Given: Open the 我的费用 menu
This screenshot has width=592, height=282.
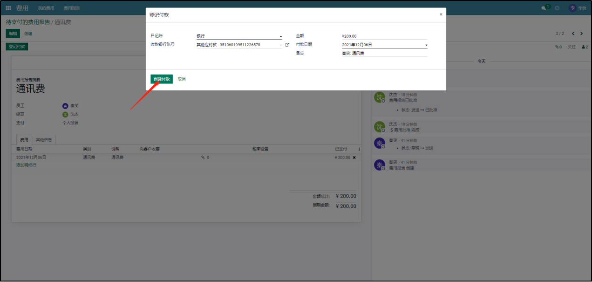Looking at the screenshot, I should 46,8.
